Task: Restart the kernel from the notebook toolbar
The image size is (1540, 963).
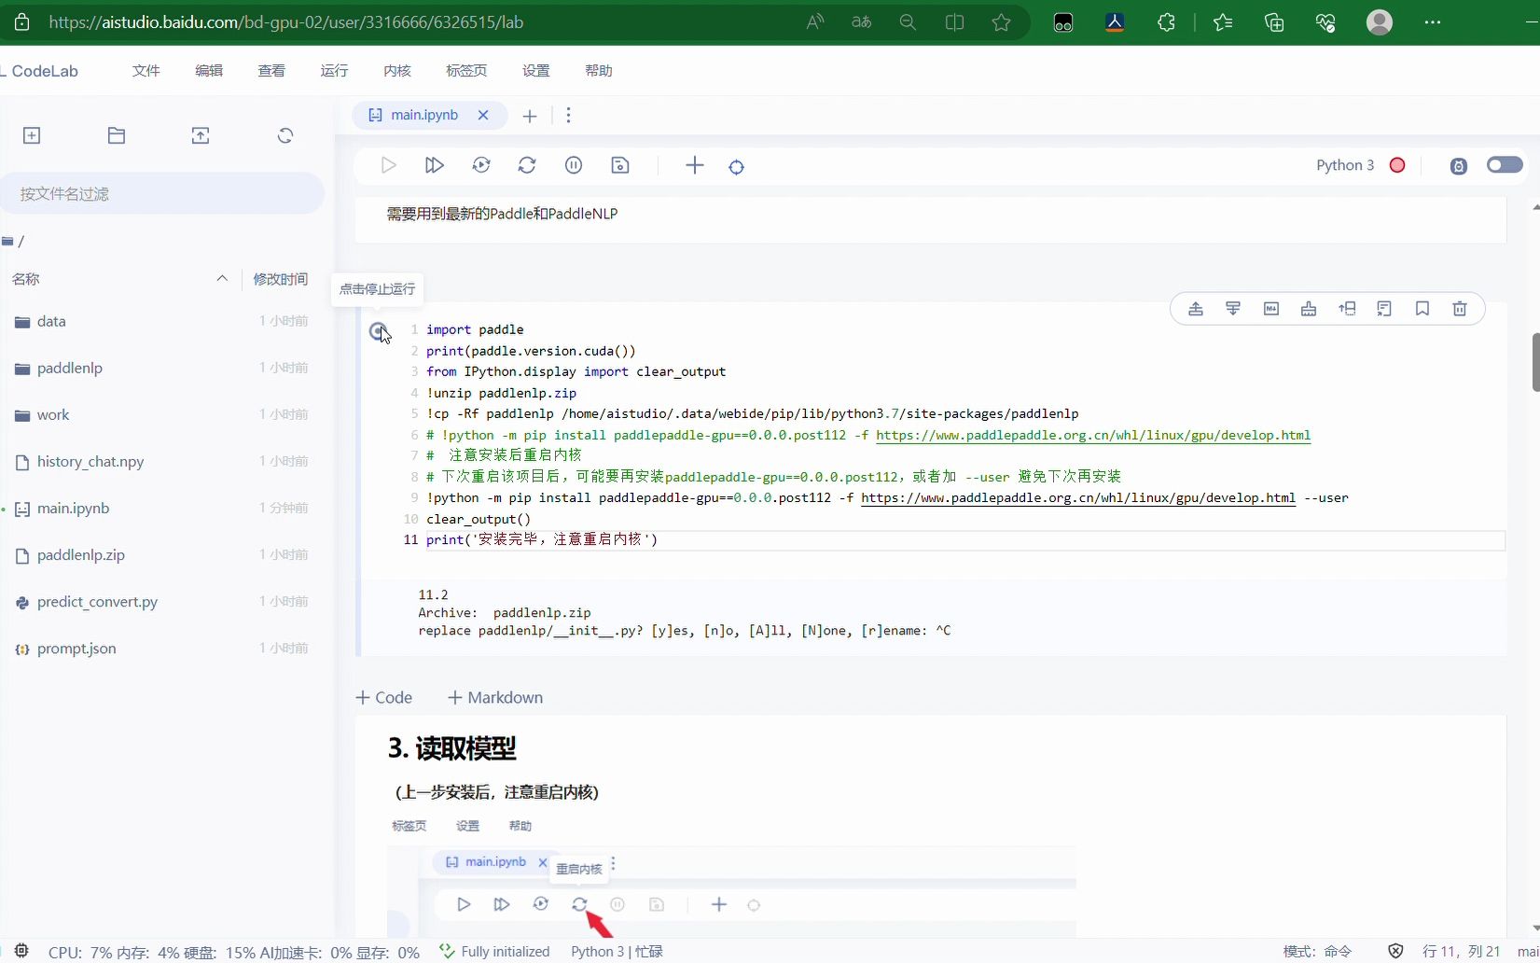Action: point(527,165)
